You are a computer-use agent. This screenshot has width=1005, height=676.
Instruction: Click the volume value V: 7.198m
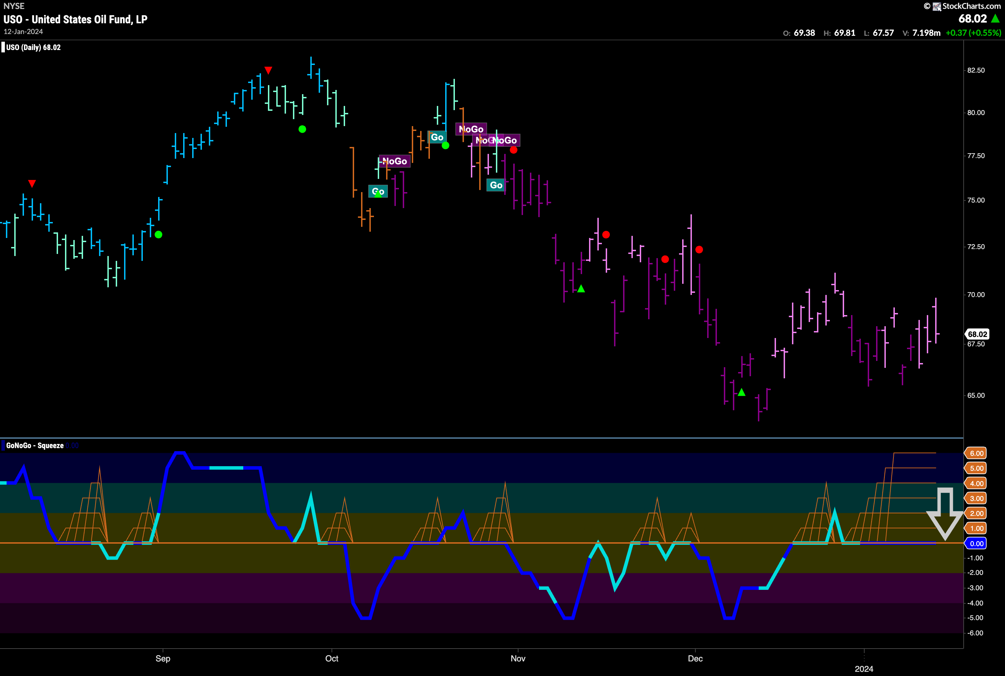click(x=921, y=33)
